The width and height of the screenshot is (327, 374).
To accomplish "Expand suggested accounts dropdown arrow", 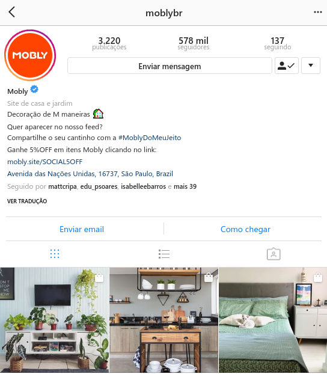I will click(311, 66).
